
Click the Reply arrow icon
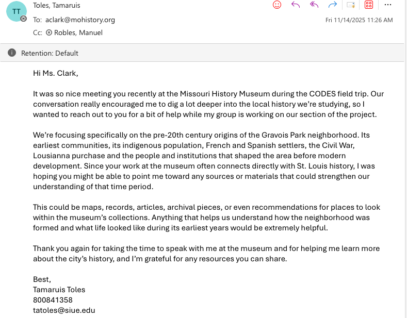tap(296, 5)
